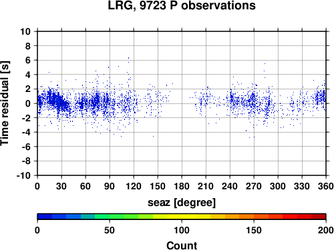The image size is (334, 250).
Task: Click the colorbar tick label 200
Action: [326, 230]
